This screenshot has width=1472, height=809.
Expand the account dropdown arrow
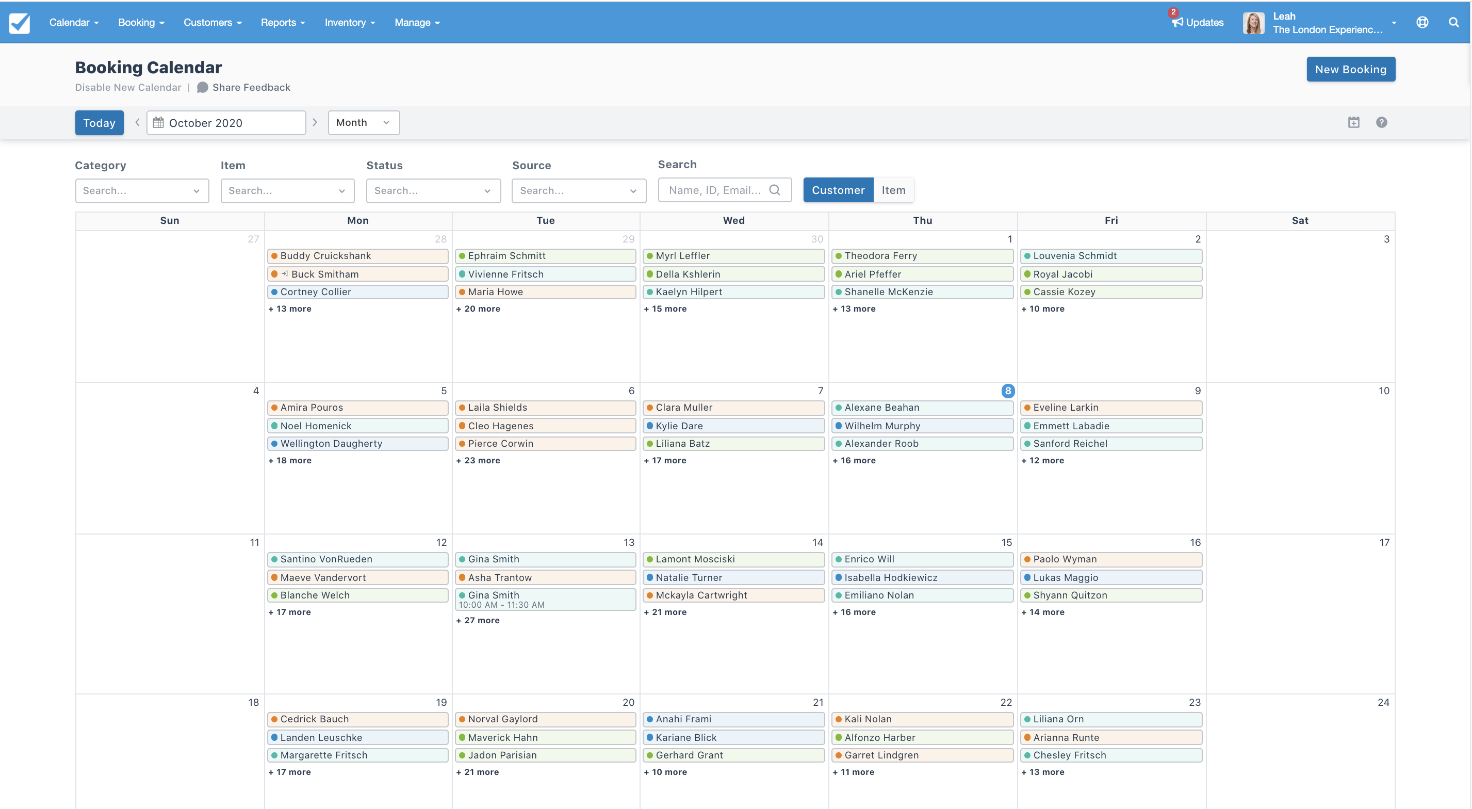[x=1394, y=23]
